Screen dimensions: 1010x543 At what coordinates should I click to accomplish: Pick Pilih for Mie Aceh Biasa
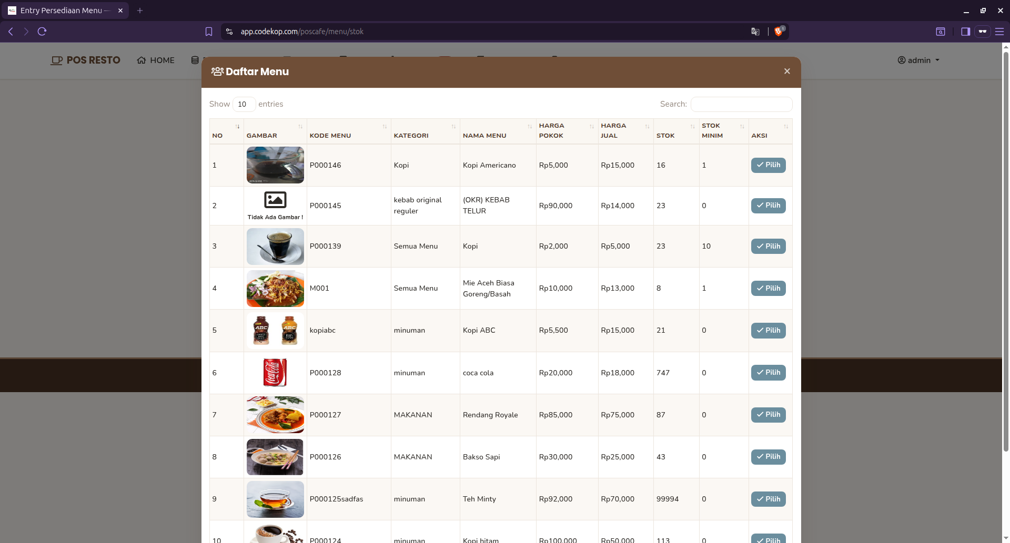tap(768, 288)
